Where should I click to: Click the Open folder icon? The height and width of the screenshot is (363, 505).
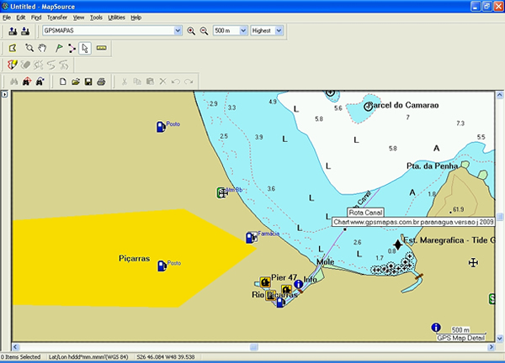(75, 82)
